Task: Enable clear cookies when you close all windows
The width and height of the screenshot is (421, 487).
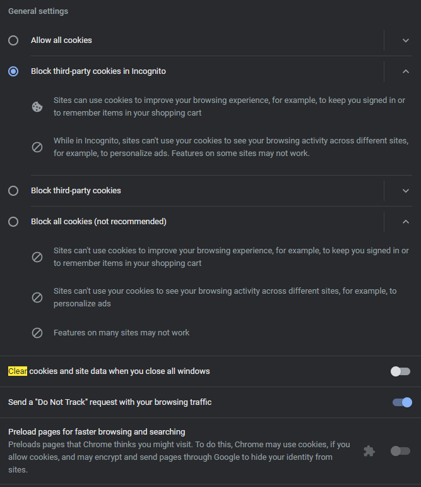Action: point(401,371)
